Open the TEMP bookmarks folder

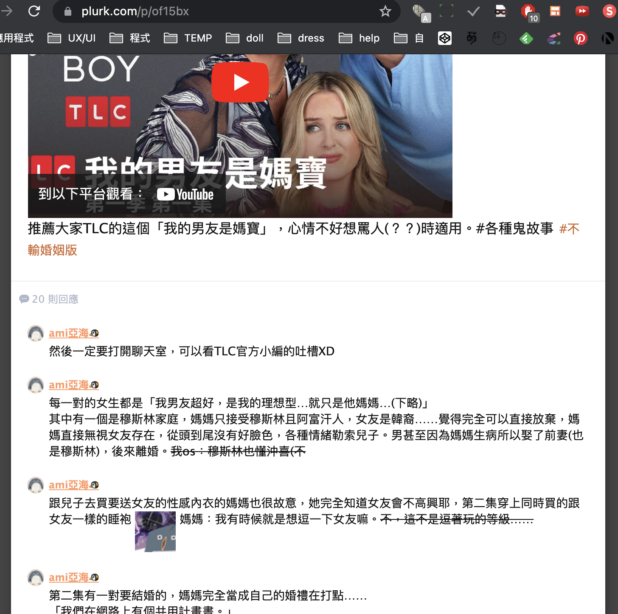tap(188, 38)
